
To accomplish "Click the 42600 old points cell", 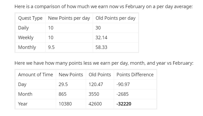I will pos(95,104).
